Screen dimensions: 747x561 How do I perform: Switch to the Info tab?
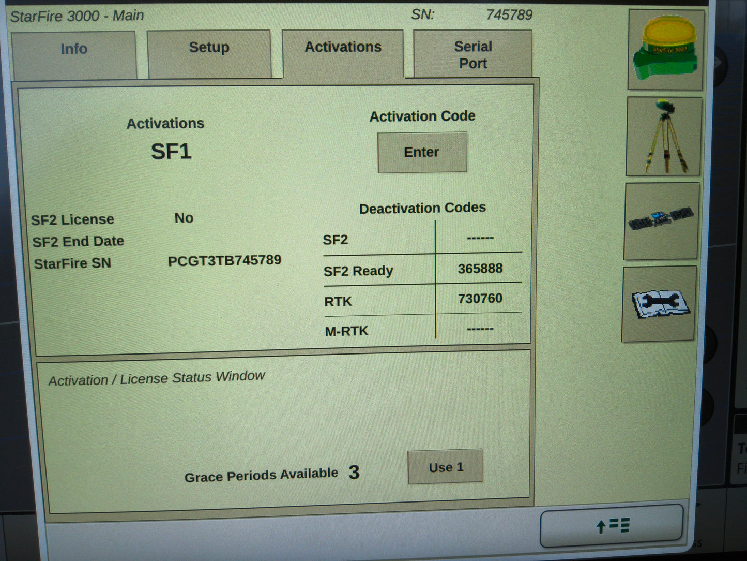[74, 49]
